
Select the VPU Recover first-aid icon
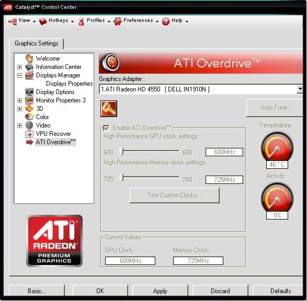29,134
